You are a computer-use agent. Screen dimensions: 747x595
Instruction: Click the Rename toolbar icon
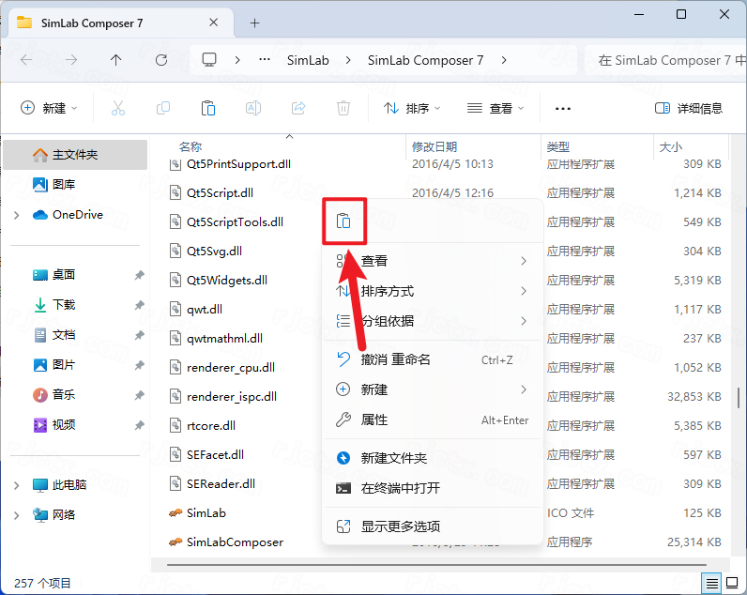click(253, 108)
